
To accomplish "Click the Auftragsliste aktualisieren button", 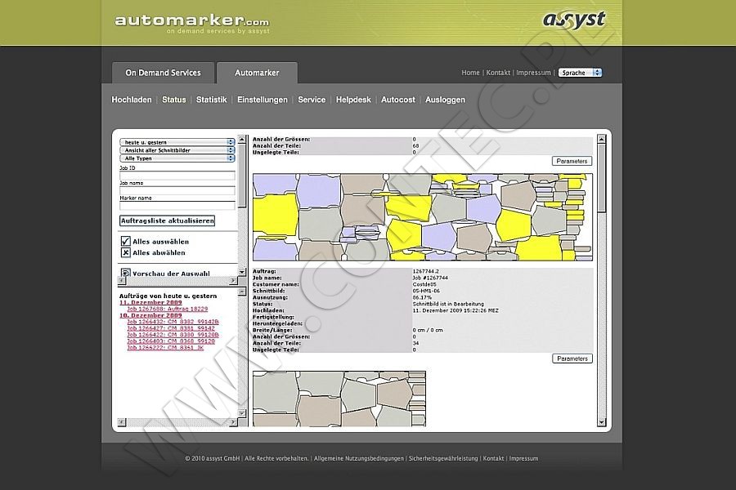I will click(x=168, y=220).
